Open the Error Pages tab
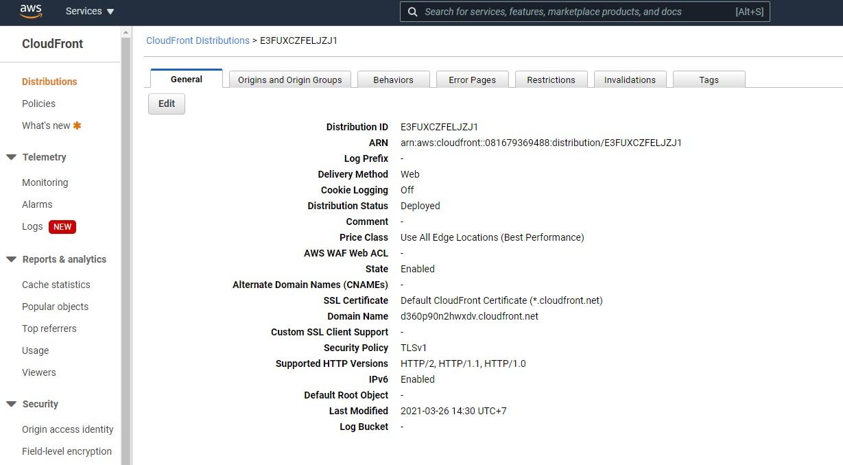The image size is (843, 465). tap(472, 80)
